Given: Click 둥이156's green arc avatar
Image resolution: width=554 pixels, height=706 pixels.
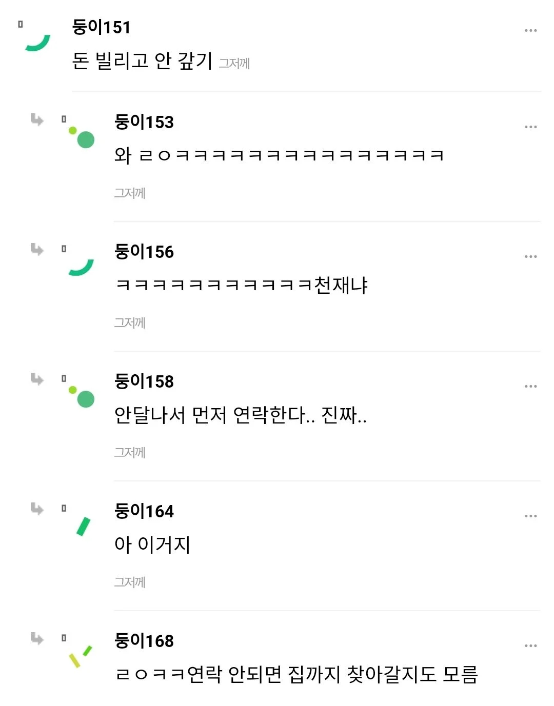Looking at the screenshot, I should coord(81,267).
